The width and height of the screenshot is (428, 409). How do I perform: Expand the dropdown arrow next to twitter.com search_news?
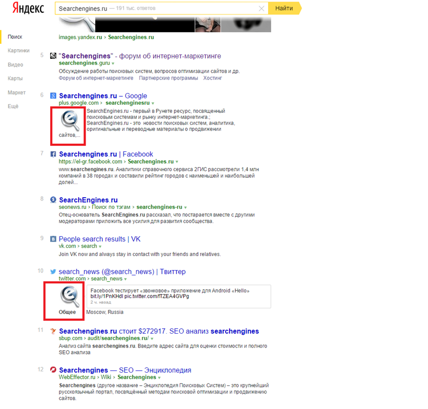[x=126, y=279]
